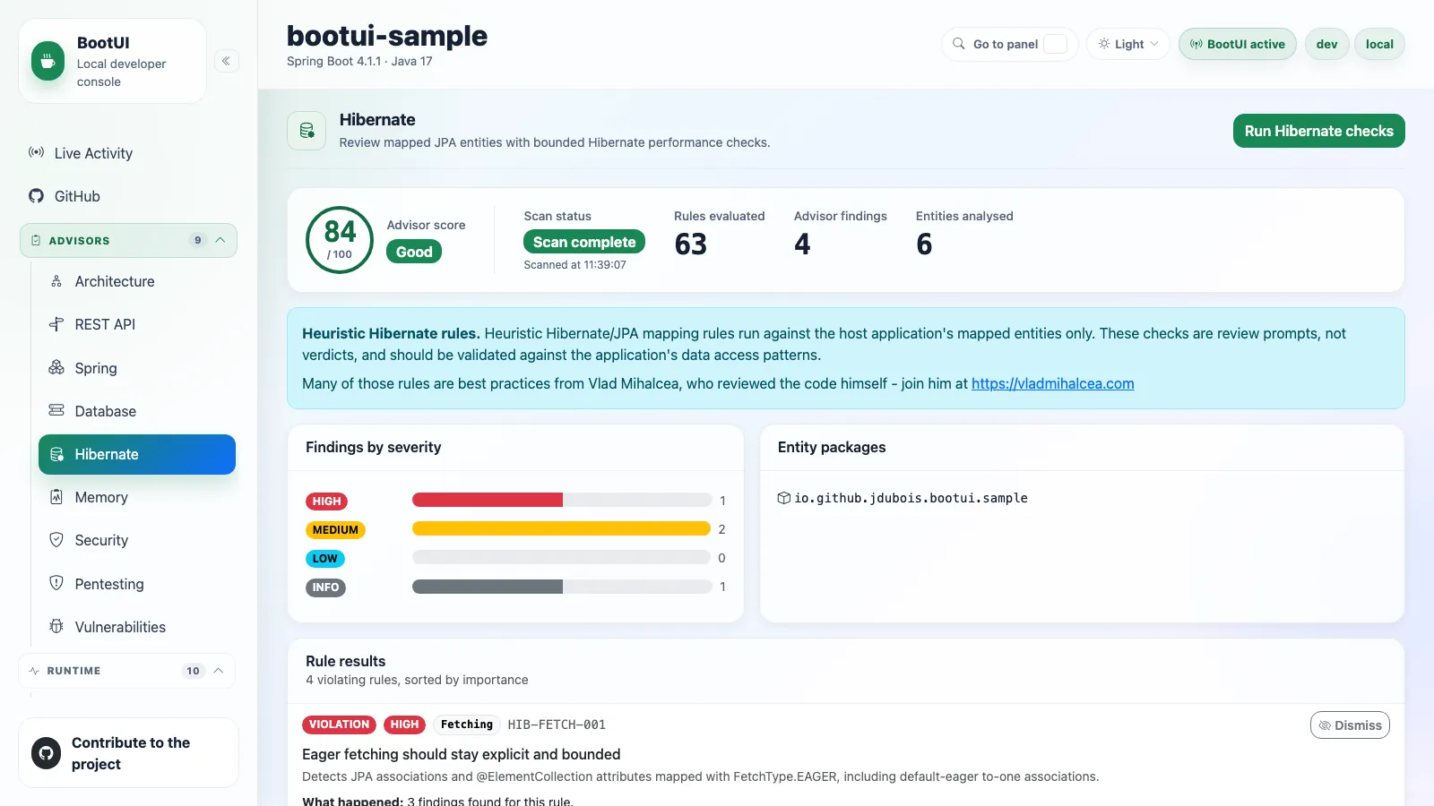The width and height of the screenshot is (1434, 806).
Task: Open the vladmihalcea.com link
Action: click(x=1052, y=383)
